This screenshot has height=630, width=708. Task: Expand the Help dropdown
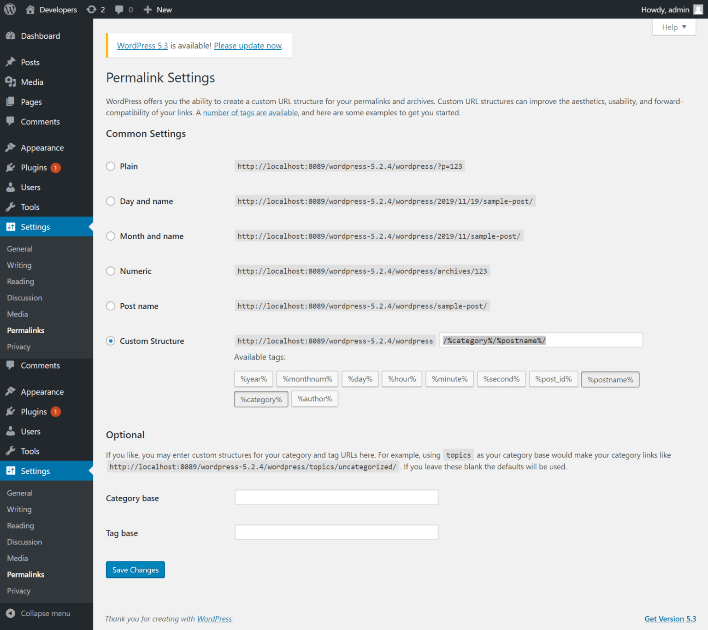(x=673, y=27)
